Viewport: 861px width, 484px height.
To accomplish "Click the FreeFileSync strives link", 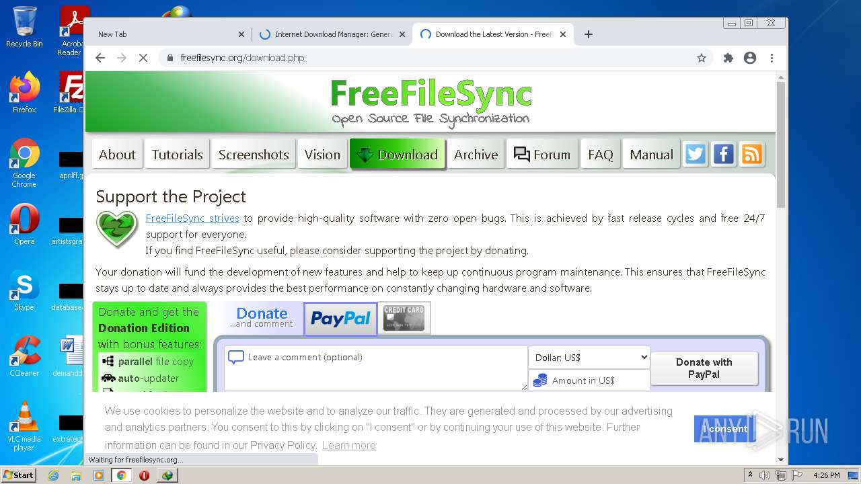I will (192, 218).
